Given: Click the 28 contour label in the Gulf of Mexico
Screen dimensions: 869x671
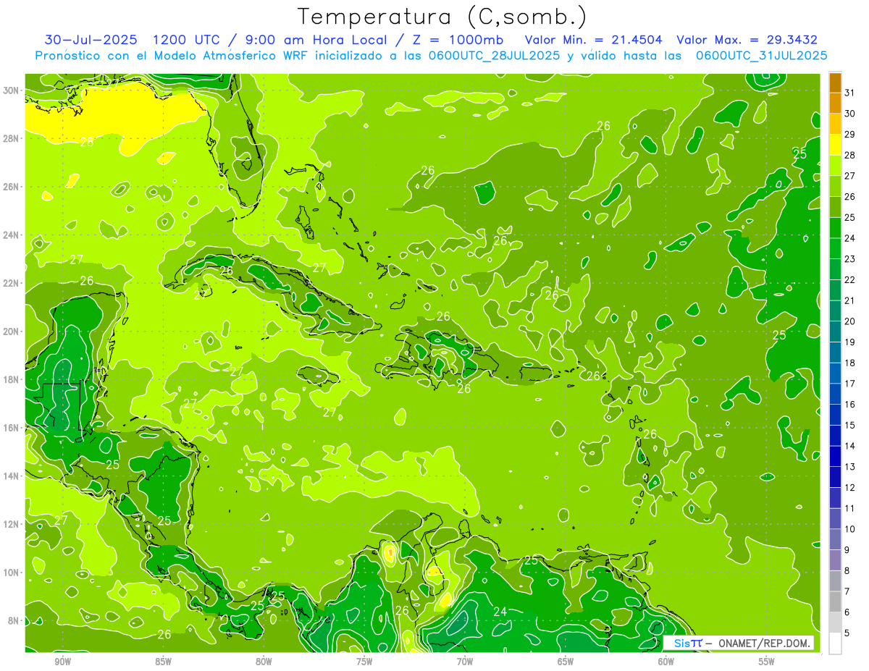Looking at the screenshot, I should tap(87, 142).
